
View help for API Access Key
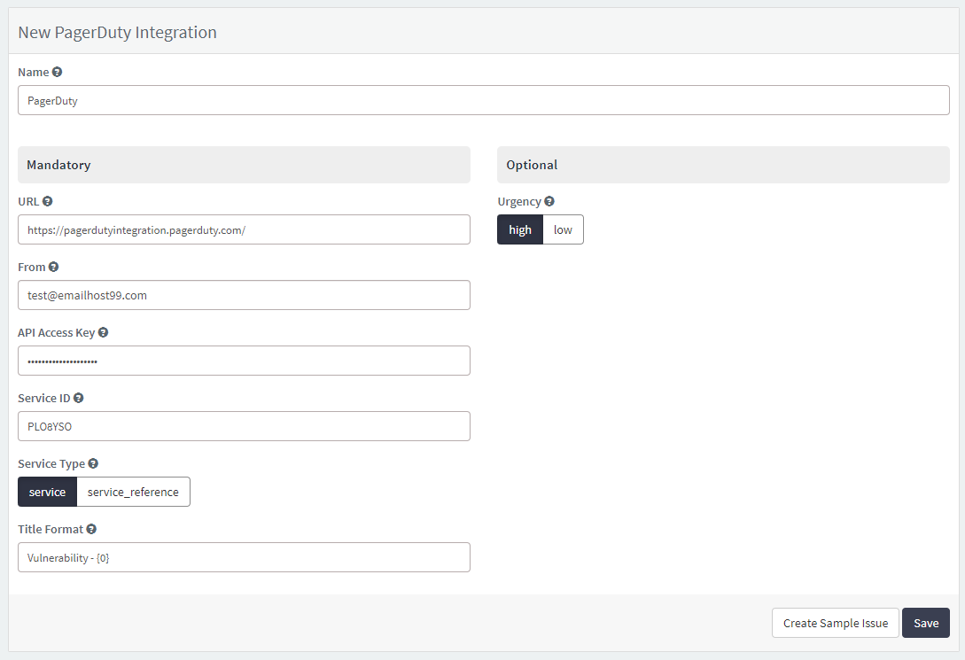(x=104, y=332)
